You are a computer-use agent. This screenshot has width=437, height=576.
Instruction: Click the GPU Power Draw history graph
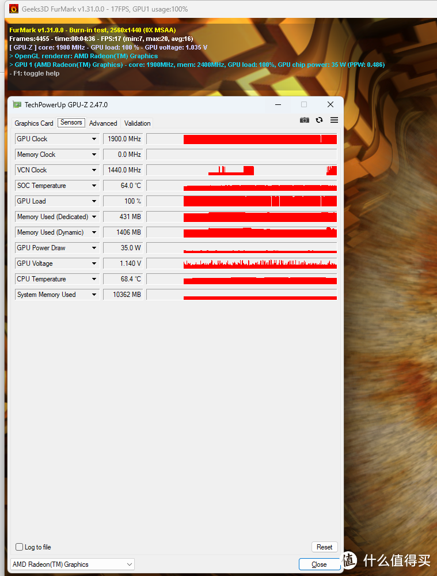(241, 248)
